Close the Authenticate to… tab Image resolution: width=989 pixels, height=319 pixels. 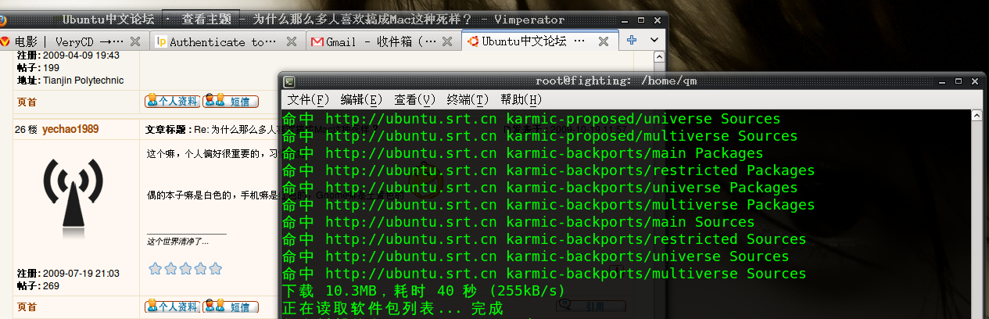click(x=291, y=41)
